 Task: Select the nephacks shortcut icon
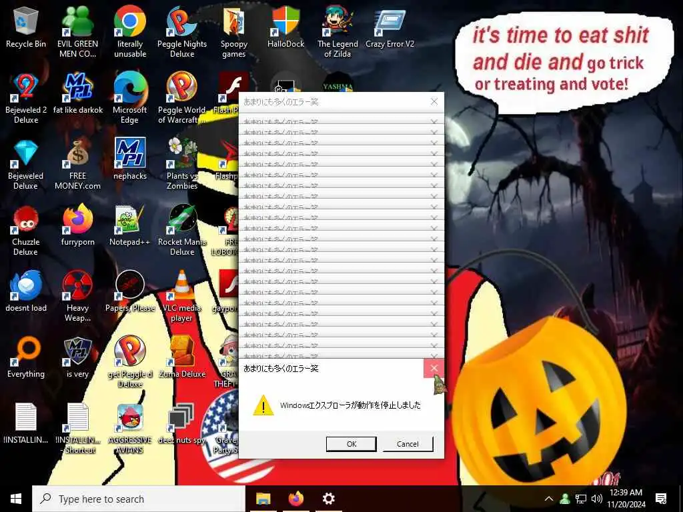(130, 159)
